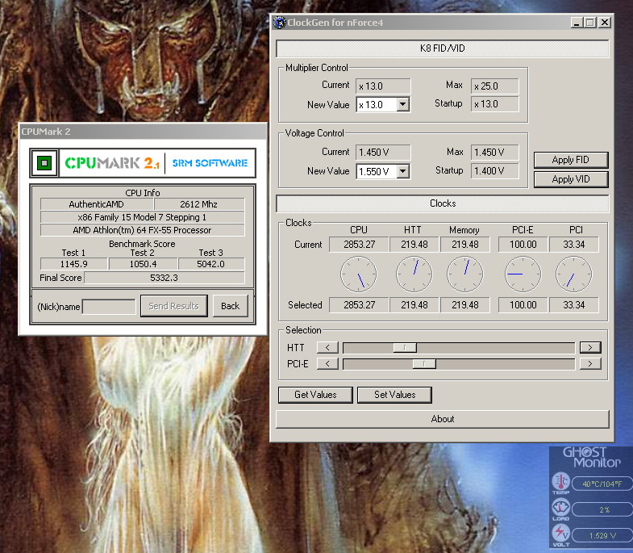
Task: Click the PCI-E clock dial gauge
Action: click(x=523, y=274)
